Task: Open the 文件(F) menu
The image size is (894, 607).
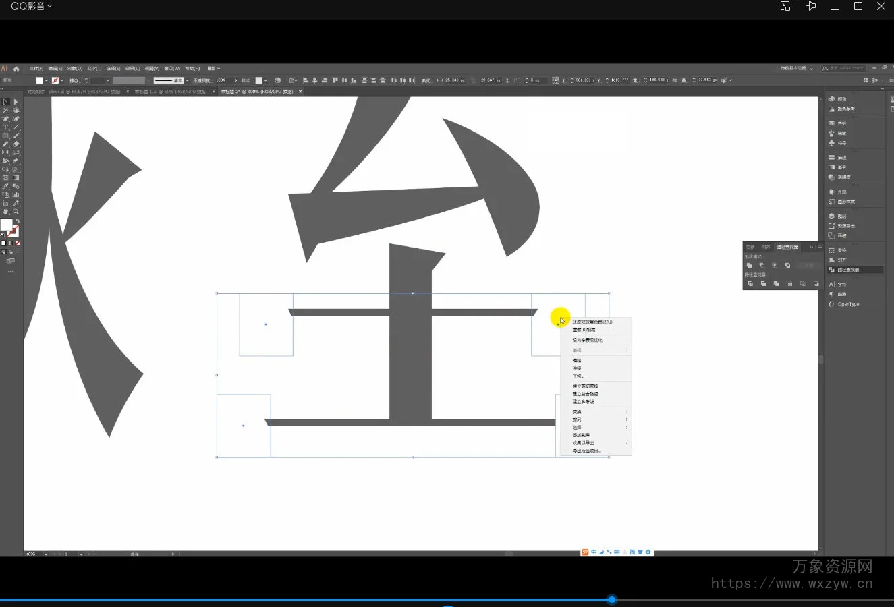Action: click(36, 69)
